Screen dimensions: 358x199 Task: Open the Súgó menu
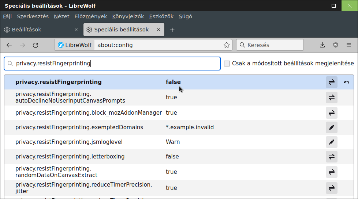[185, 17]
